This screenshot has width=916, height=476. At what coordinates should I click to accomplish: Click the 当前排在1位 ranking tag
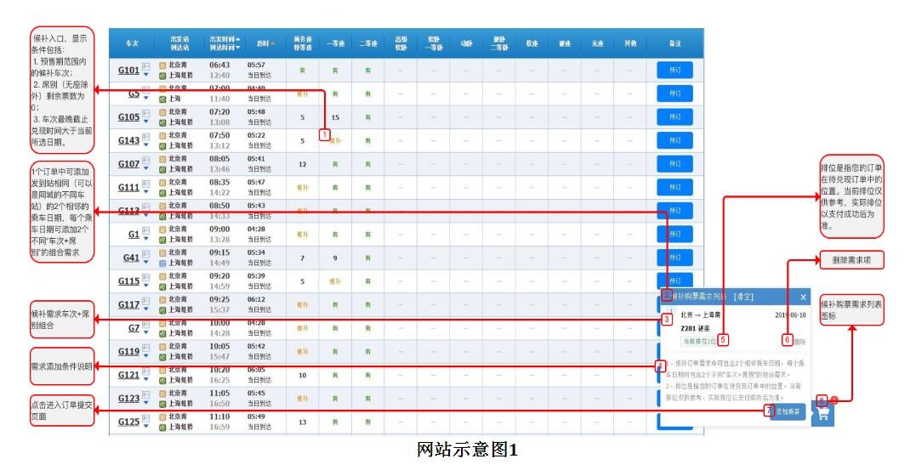click(x=698, y=341)
